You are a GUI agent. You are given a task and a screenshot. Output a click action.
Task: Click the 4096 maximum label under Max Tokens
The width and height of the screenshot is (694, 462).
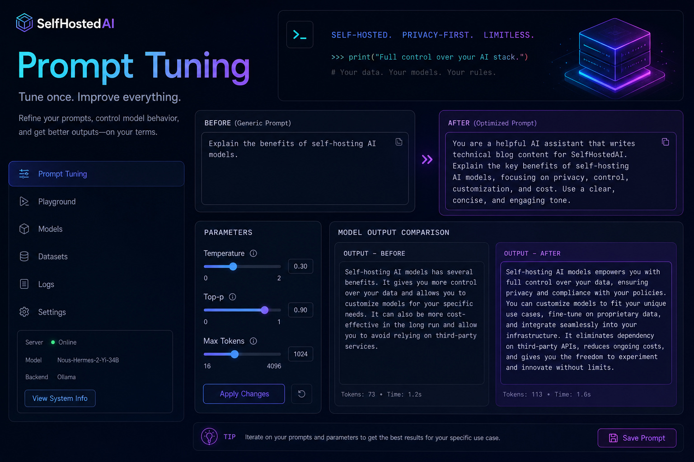[x=274, y=366]
